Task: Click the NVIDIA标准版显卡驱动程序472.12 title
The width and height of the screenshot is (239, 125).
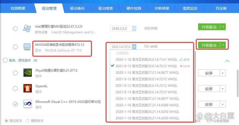Action: (60, 45)
